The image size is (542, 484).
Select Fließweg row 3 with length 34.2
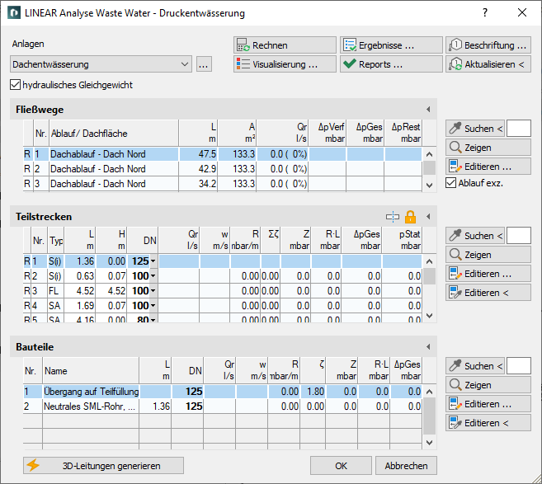pos(223,184)
